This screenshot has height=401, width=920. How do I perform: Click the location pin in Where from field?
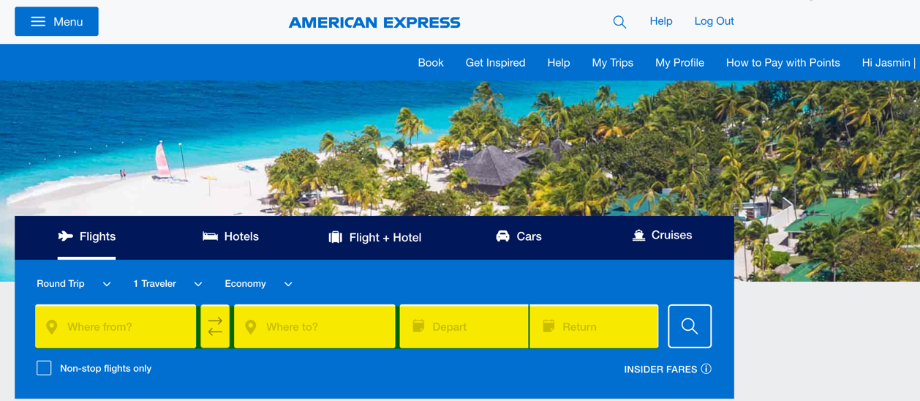tap(52, 327)
